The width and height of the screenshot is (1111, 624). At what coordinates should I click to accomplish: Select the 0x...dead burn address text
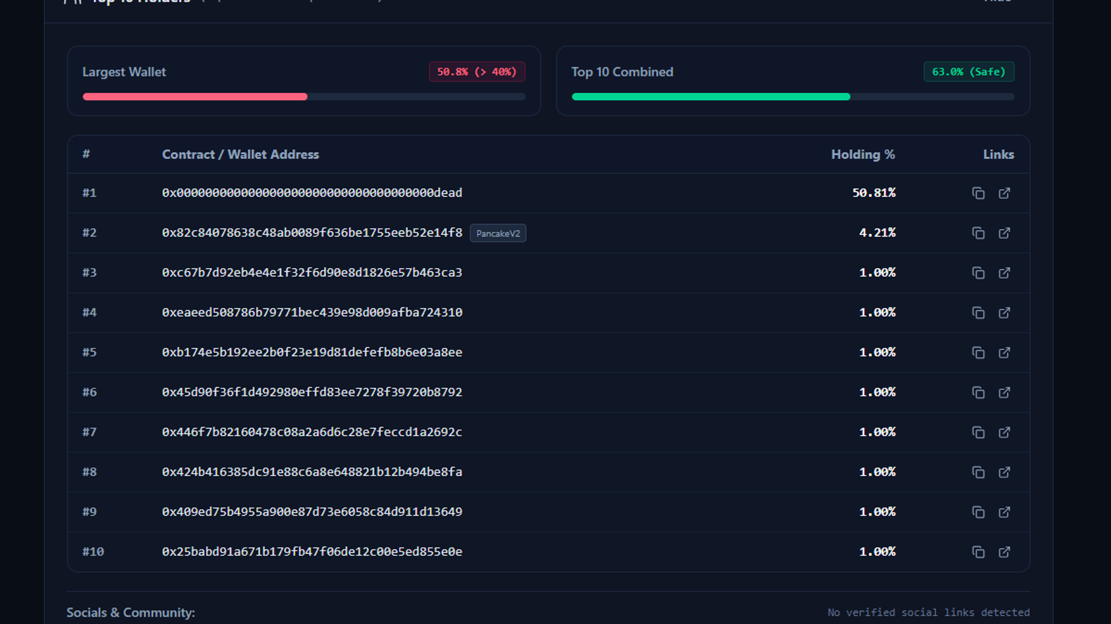coord(312,193)
